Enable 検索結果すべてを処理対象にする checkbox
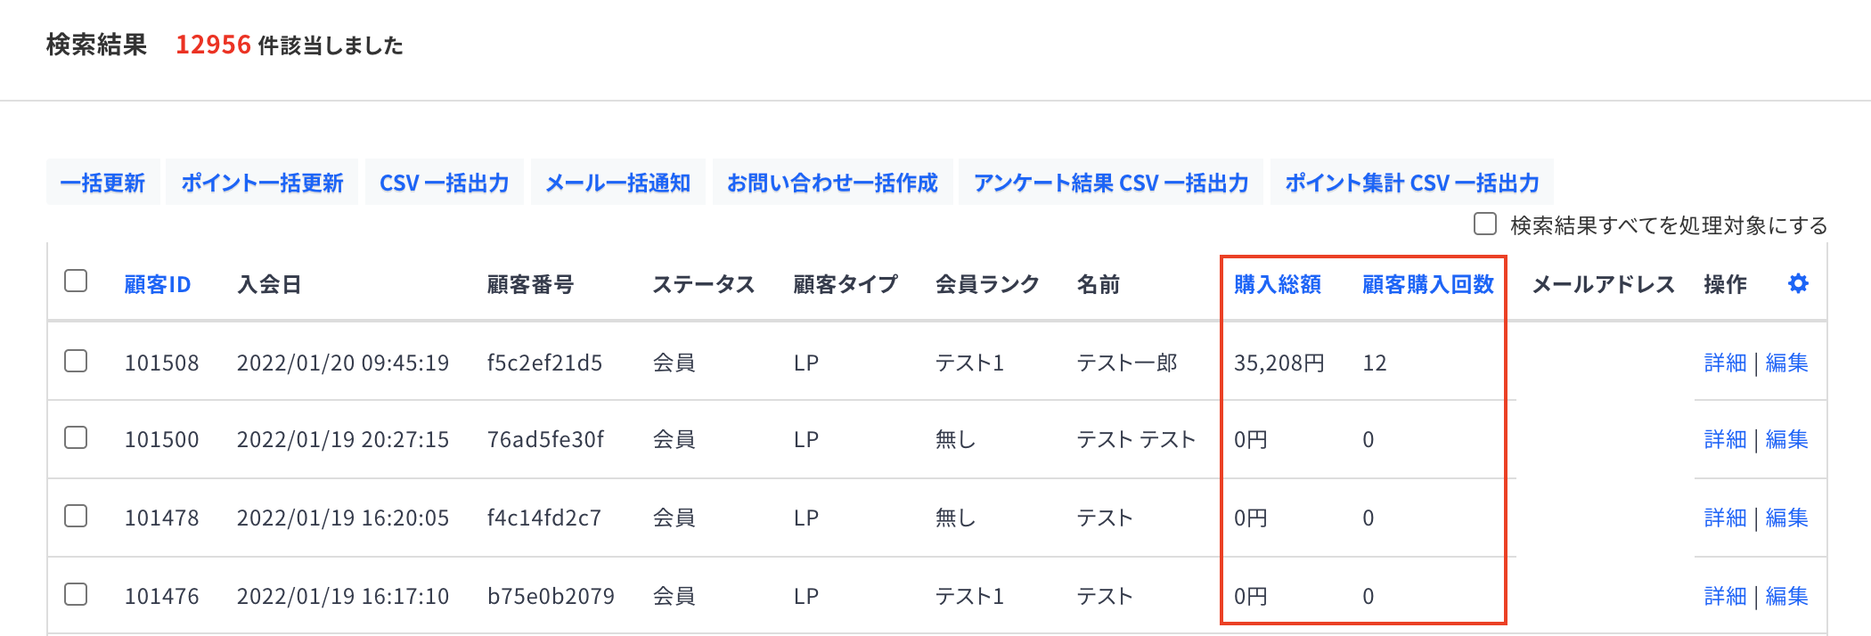This screenshot has height=636, width=1871. click(x=1484, y=224)
